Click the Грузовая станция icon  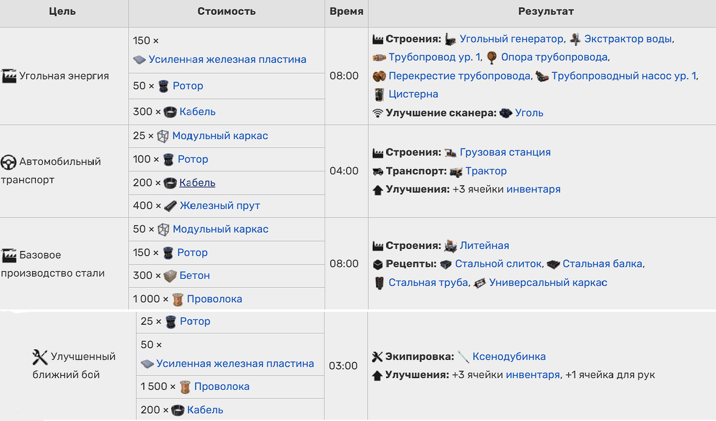450,152
